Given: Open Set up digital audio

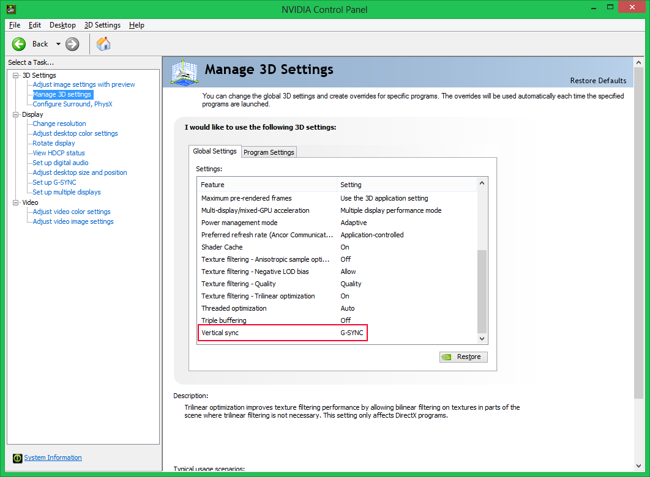Looking at the screenshot, I should [61, 163].
